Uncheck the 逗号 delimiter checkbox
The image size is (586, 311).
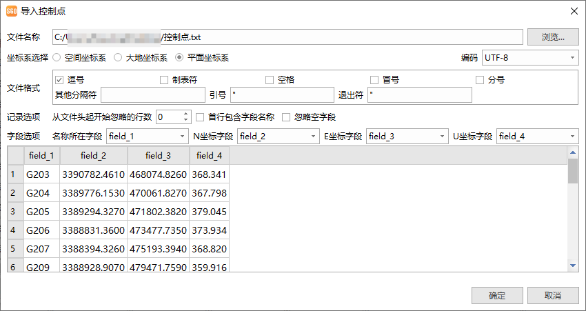tap(59, 80)
